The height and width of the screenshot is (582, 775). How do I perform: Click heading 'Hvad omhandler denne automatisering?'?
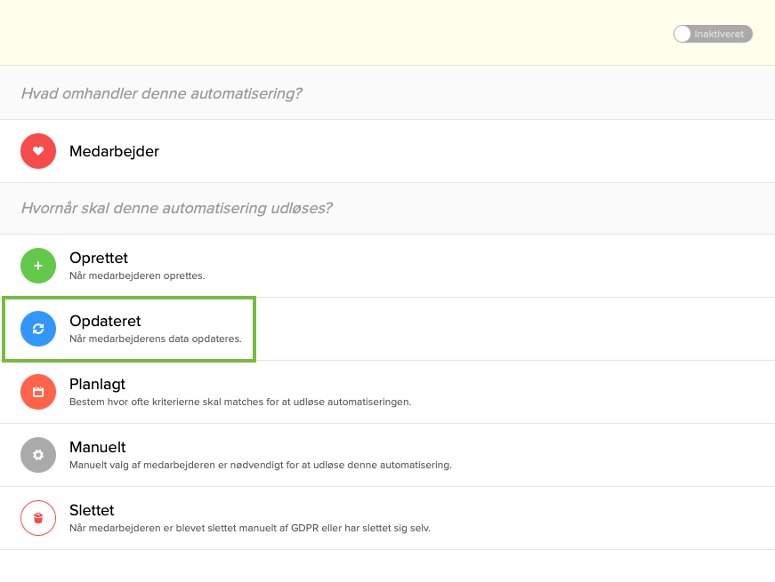coord(161,93)
